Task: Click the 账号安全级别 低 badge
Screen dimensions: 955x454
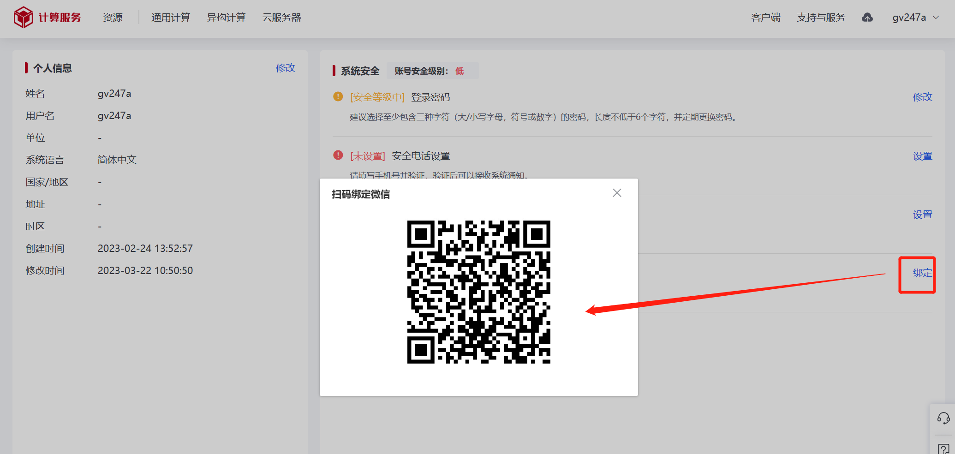Action: point(432,71)
